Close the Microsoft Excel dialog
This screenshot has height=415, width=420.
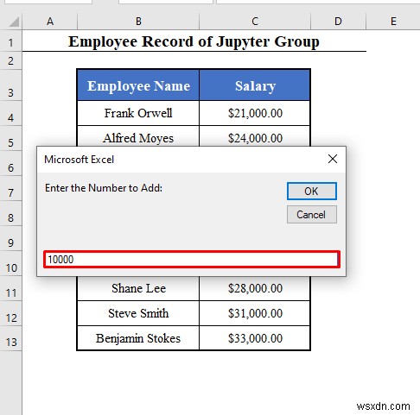tap(333, 159)
